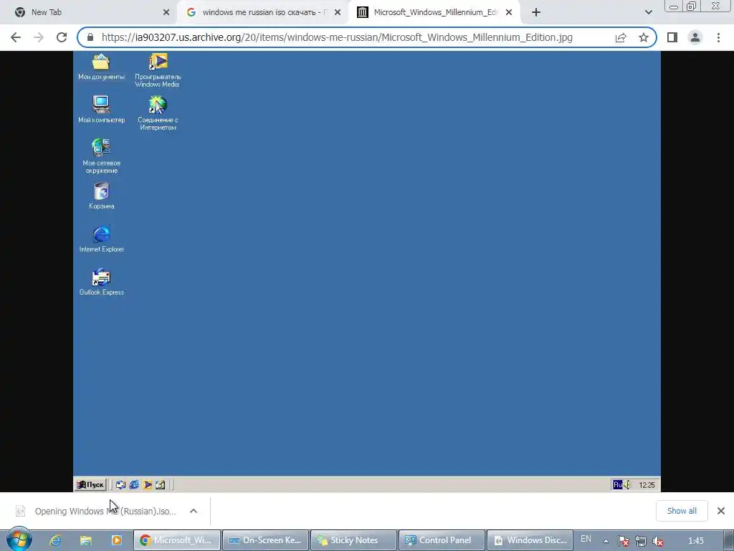
Task: Close the Google search tab
Action: click(338, 12)
